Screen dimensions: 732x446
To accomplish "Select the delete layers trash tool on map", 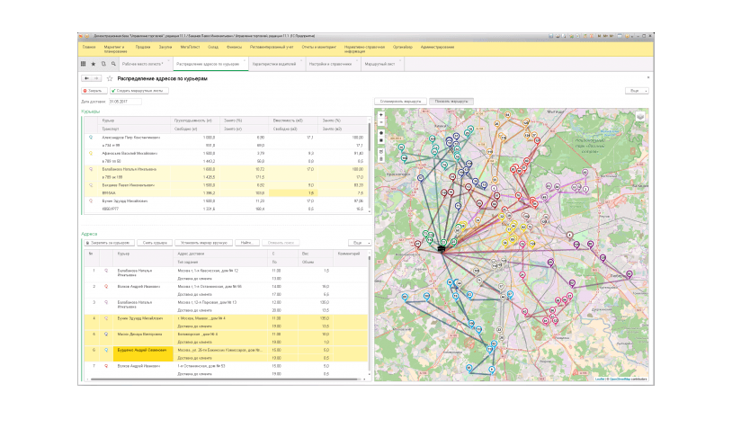I will click(381, 159).
